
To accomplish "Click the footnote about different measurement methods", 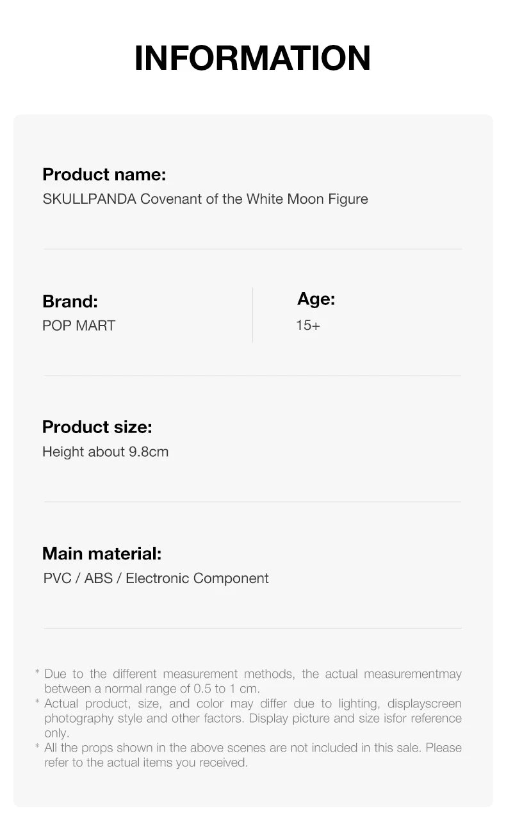I will 252,681.
